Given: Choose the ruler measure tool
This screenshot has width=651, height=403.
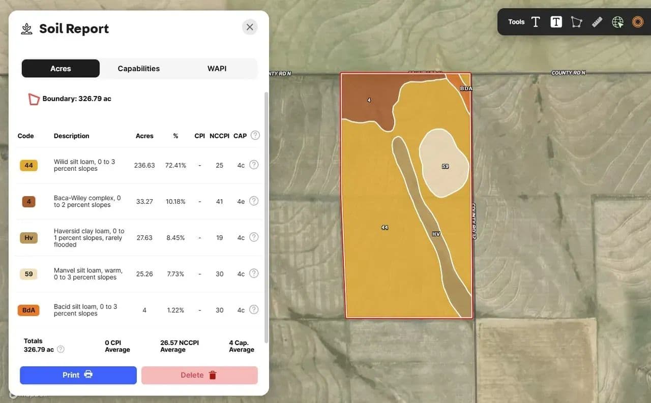Looking at the screenshot, I should coord(597,22).
